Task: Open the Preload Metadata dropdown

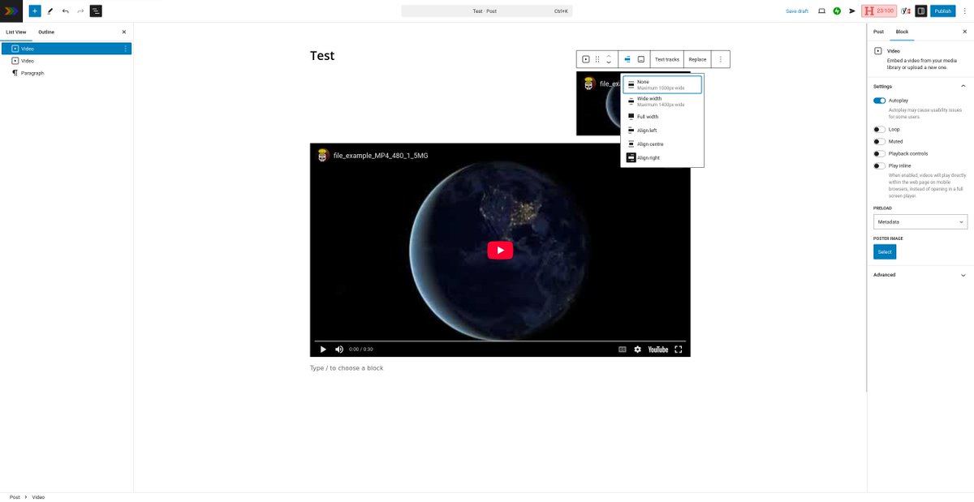Action: click(x=920, y=221)
